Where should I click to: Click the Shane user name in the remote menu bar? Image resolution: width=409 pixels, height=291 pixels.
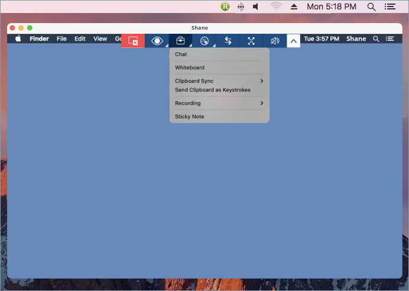356,39
